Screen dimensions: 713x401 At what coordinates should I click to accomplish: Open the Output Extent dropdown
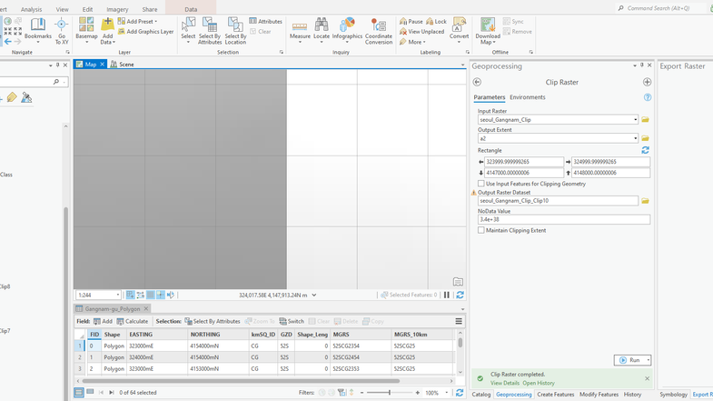point(635,139)
